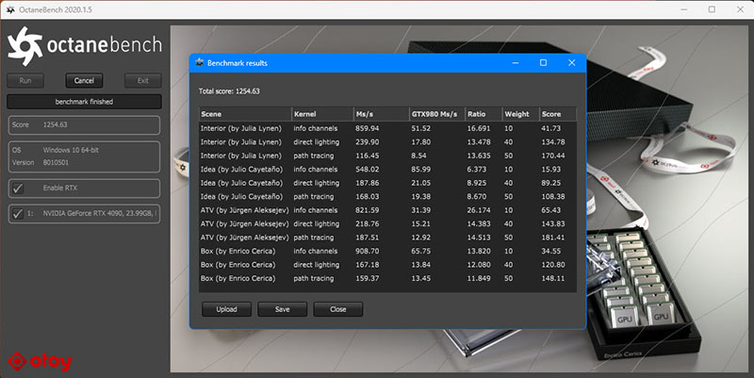Select ATV direct lighting row scene cell
Screen dimensions: 754x378
[245, 224]
